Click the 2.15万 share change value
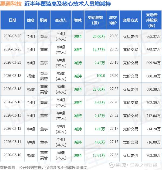 tap(100, 116)
